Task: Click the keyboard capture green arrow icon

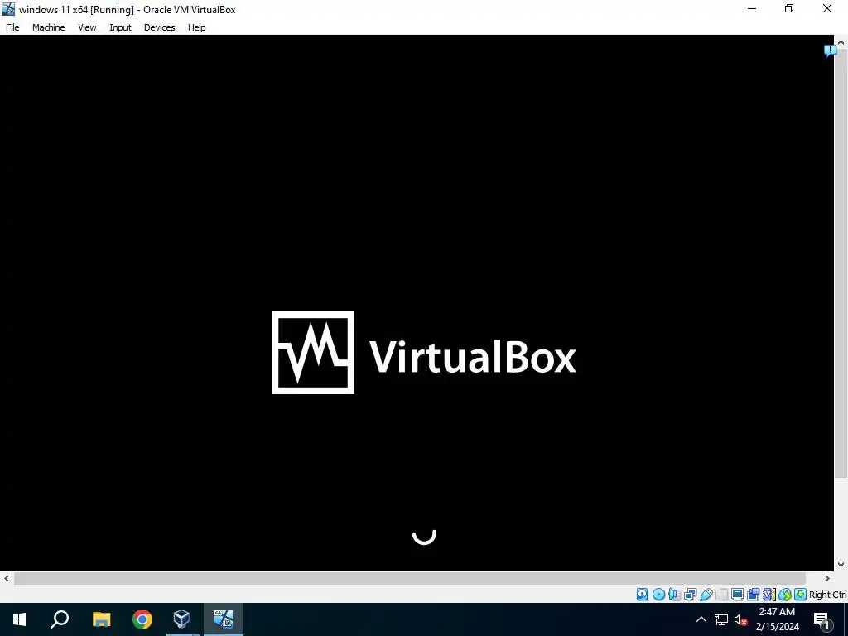Action: 801,595
